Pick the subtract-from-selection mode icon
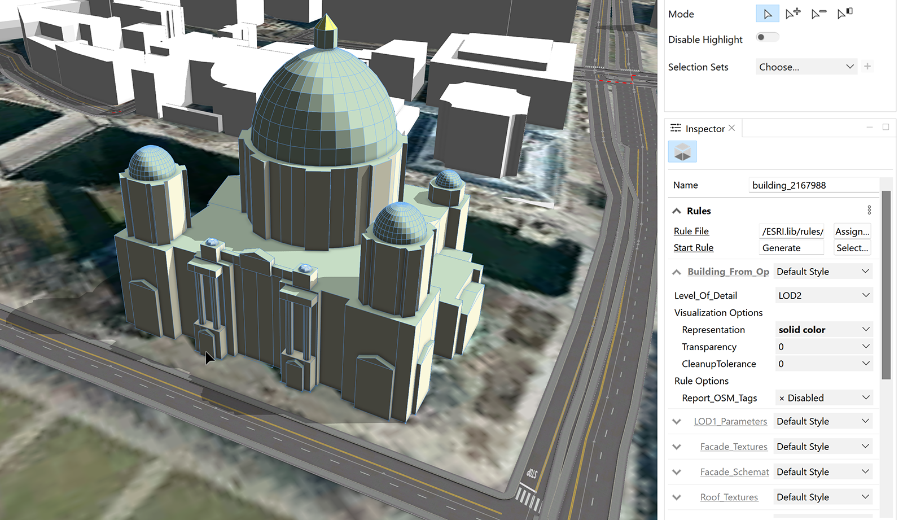 coord(818,14)
